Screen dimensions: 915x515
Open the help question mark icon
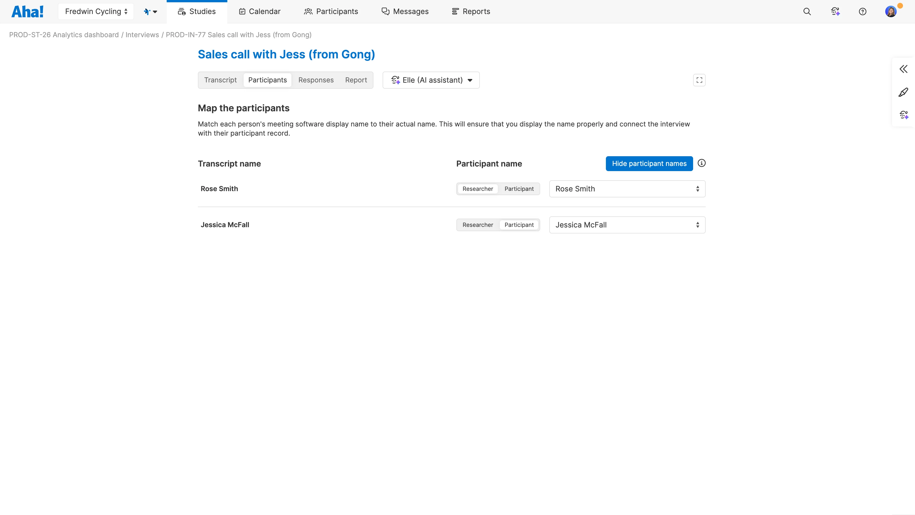862,11
